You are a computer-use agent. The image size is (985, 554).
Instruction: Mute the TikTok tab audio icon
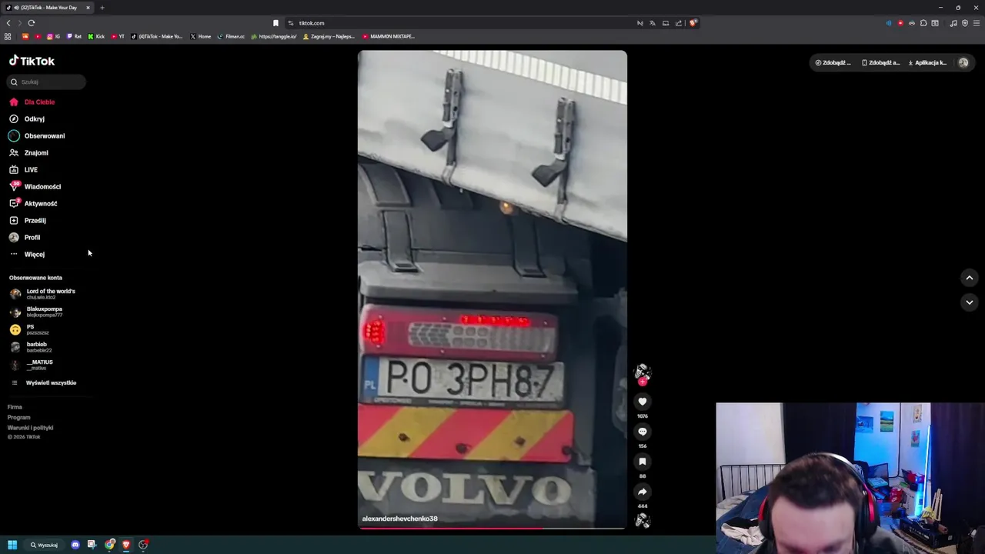[18, 8]
